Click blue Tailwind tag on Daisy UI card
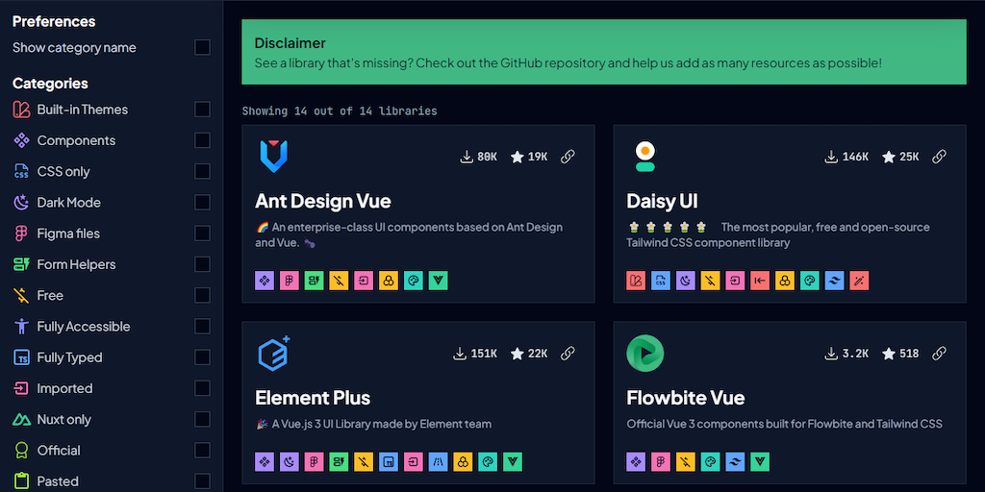Viewport: 985px width, 492px height. (834, 281)
